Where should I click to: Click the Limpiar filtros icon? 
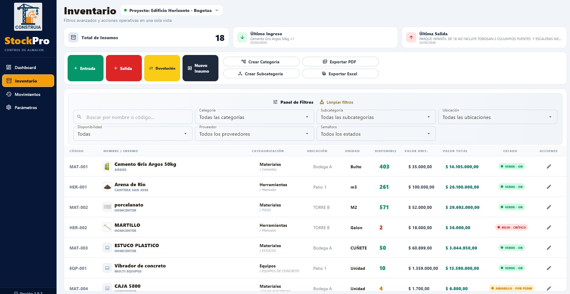[322, 102]
